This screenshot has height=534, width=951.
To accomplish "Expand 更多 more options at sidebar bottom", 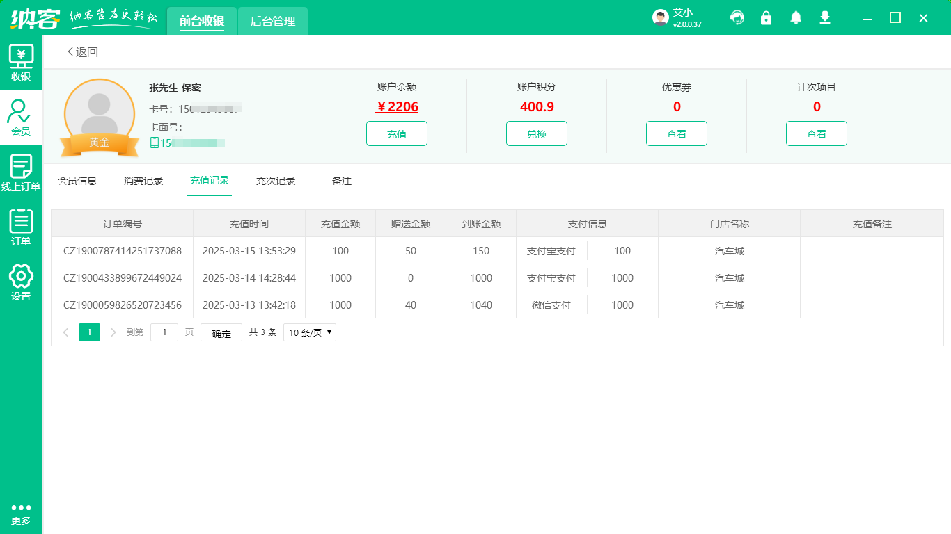I will tap(21, 513).
